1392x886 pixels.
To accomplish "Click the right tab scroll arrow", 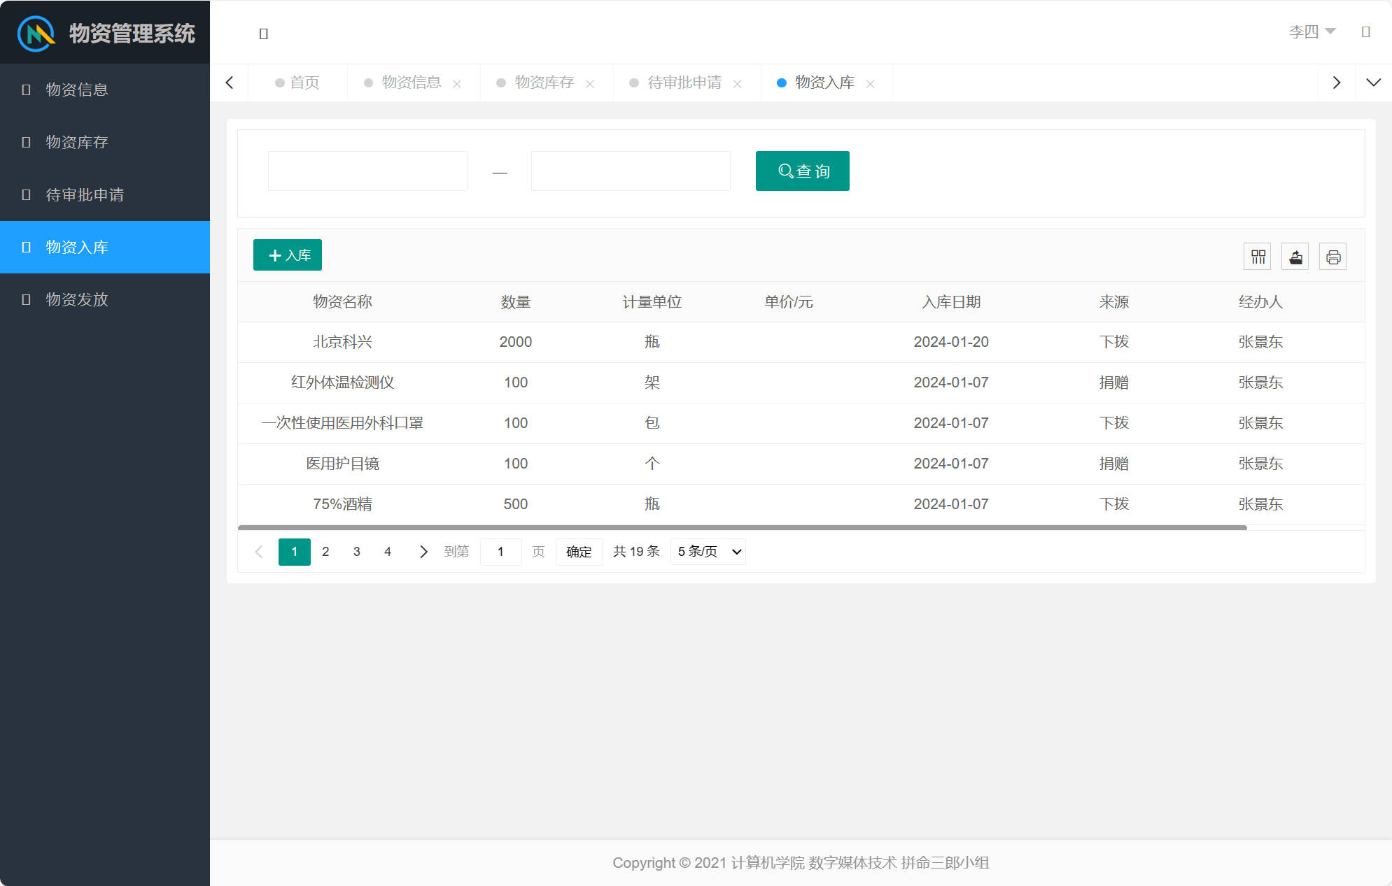I will [1336, 82].
